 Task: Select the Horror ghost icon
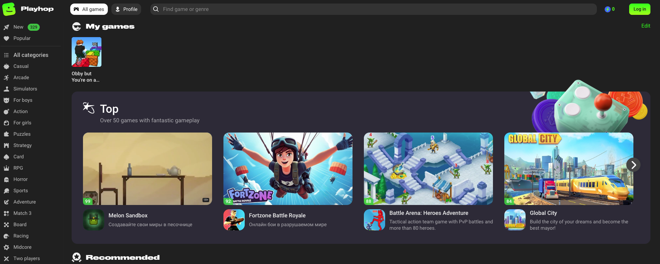(x=6, y=180)
